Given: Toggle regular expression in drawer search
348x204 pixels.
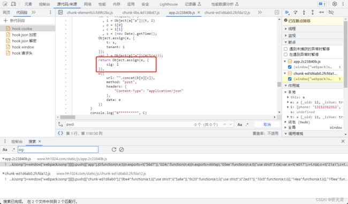Looking at the screenshot, I should [x=13, y=150].
